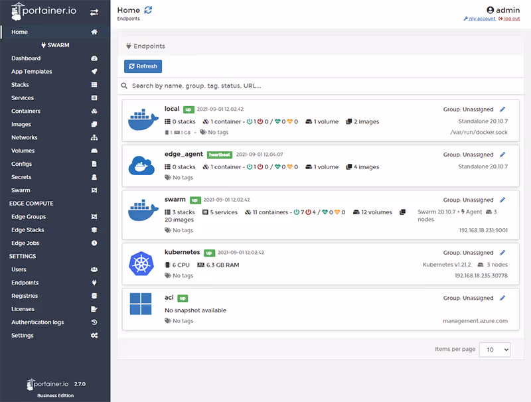Screen dimensions: 531x402
Task: Click the Endpoints plug icon in sidebar
Action: click(94, 283)
